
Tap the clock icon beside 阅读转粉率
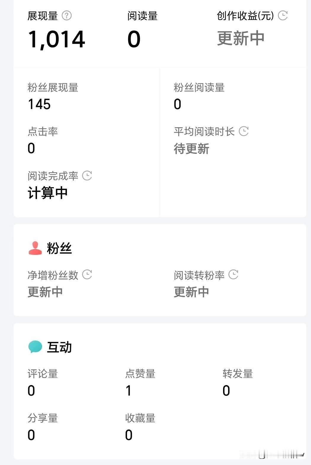tap(233, 275)
